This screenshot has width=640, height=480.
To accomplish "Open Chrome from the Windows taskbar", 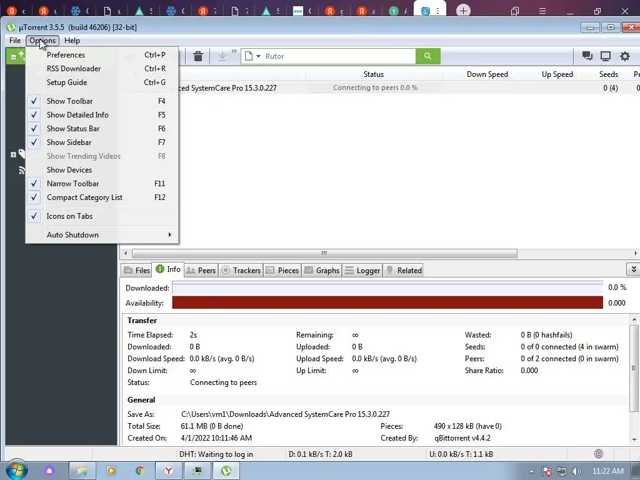I will pos(139,471).
